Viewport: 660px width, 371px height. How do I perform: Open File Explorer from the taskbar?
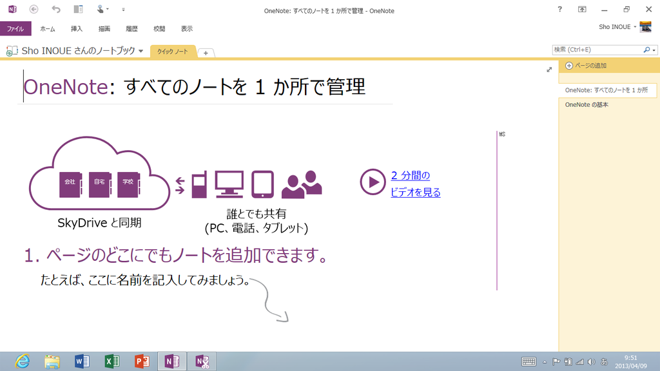tap(52, 361)
